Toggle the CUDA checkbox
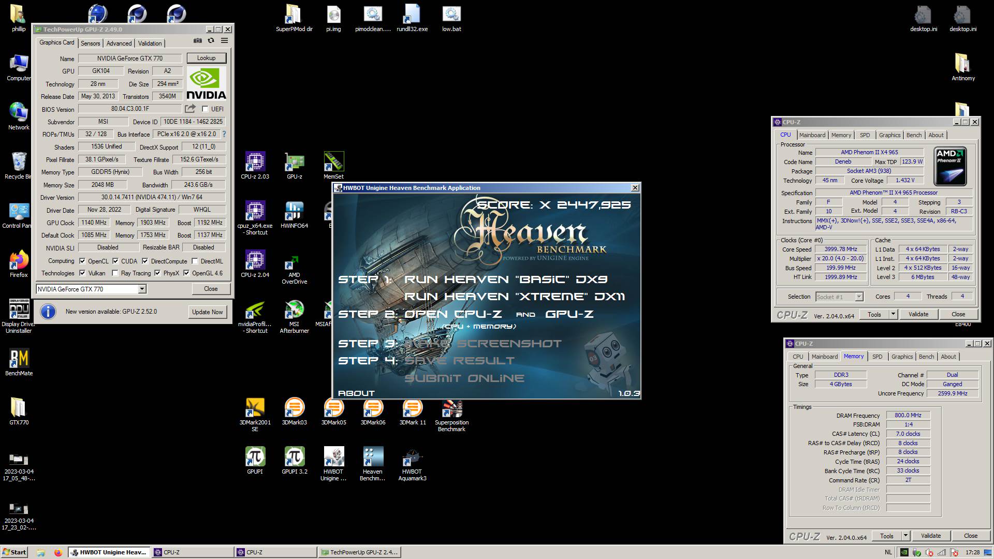The image size is (994, 559). click(115, 261)
